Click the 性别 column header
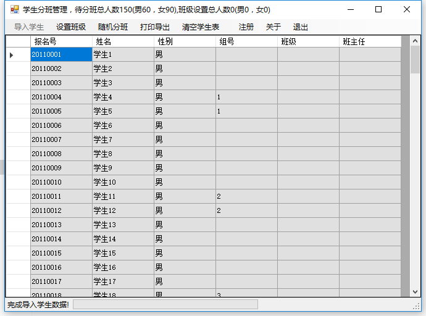Viewport: 426px width, 316px height. click(x=185, y=41)
